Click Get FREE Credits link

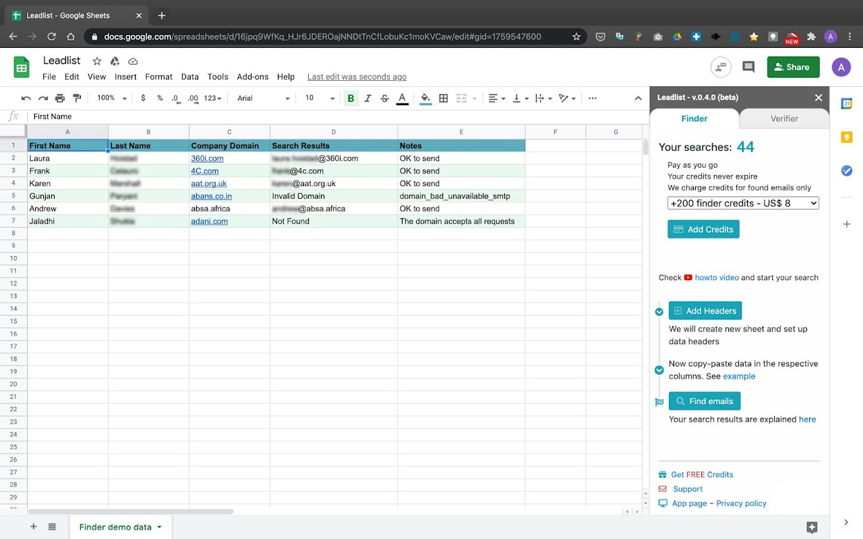coord(702,475)
